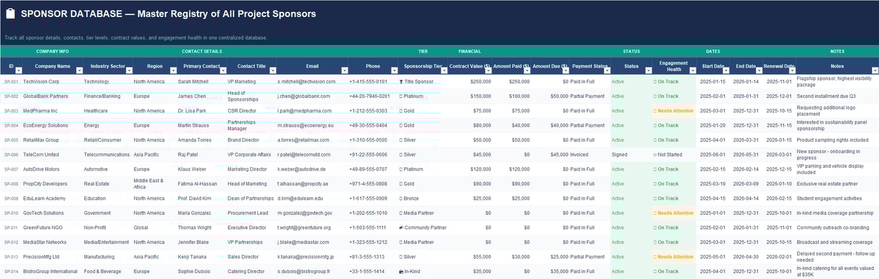Click the clipboard icon beside Sponsor Database title
Viewport: 879px width, 279px height.
[x=10, y=13]
